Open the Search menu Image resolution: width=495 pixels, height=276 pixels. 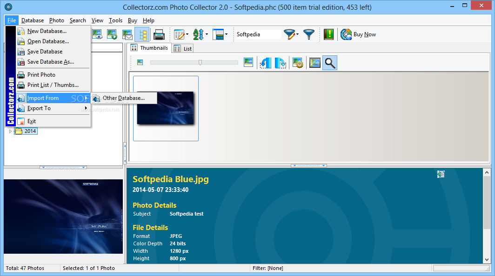point(78,20)
